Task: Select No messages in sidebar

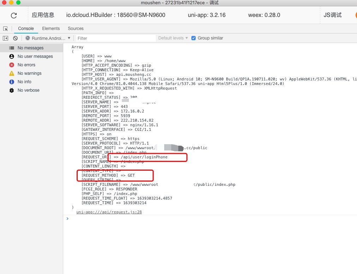Action: (x=30, y=48)
